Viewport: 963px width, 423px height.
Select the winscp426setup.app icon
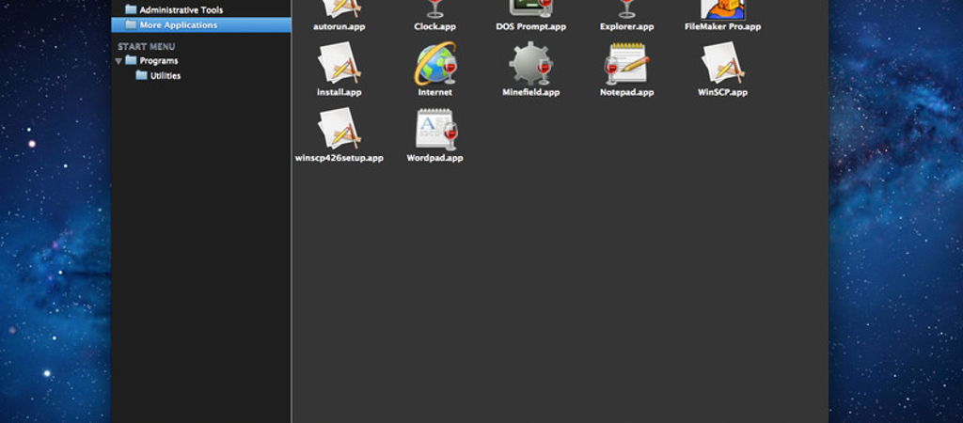[339, 129]
